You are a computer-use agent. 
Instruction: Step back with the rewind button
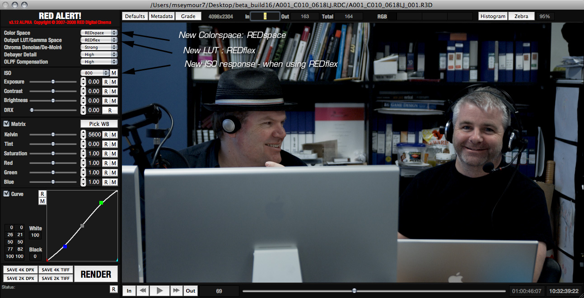(x=143, y=291)
